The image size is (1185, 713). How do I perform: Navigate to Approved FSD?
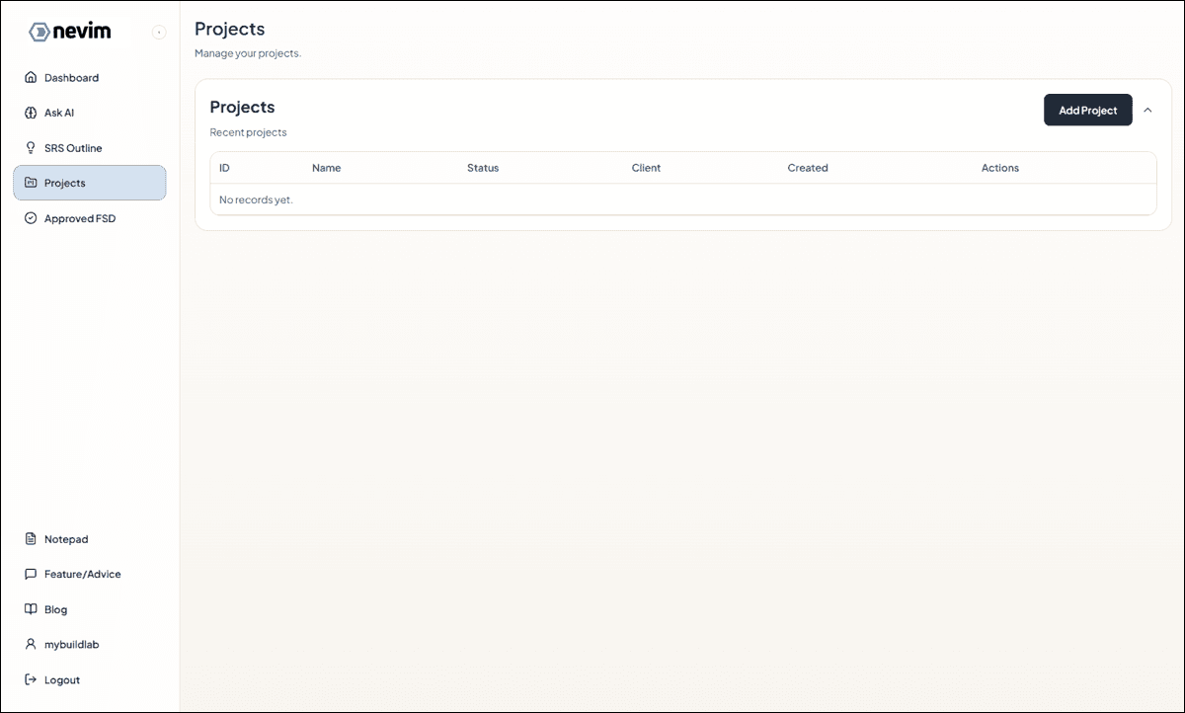pyautogui.click(x=79, y=218)
